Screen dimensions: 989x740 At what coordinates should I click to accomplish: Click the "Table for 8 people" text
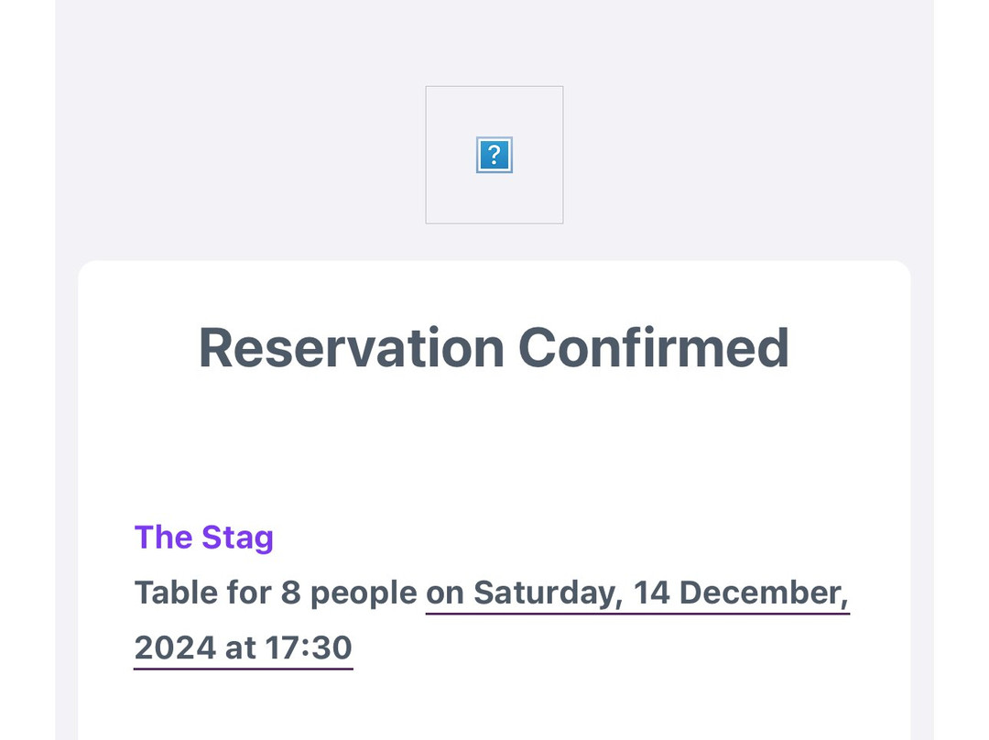click(x=276, y=593)
